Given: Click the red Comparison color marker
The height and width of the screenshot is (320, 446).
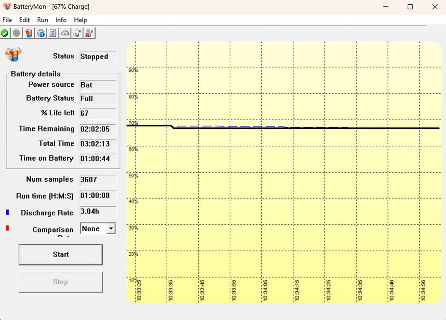Looking at the screenshot, I should pyautogui.click(x=8, y=228).
